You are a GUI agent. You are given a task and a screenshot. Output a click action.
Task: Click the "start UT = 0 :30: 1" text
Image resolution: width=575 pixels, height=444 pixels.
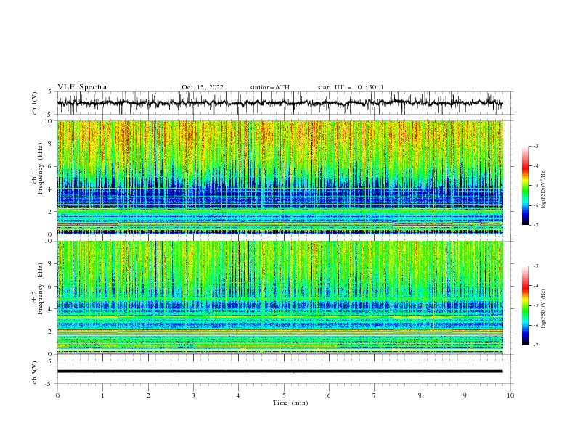(x=351, y=87)
